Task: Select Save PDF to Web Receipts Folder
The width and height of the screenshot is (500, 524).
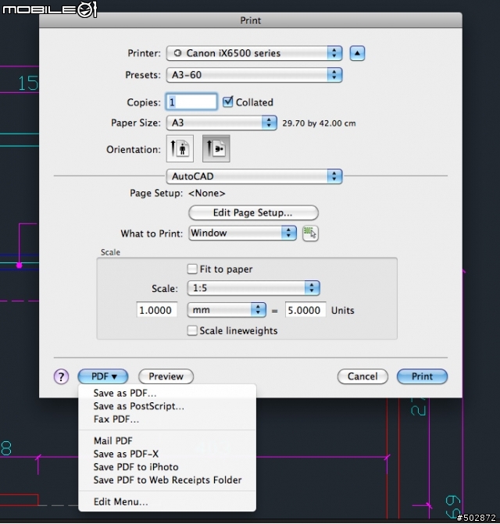Action: pyautogui.click(x=167, y=480)
